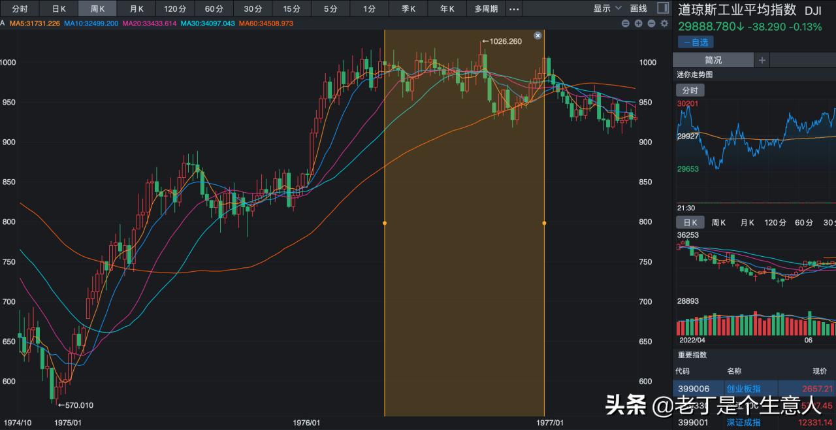Toggle the right sidebar panel layout icon
The image size is (836, 430).
pos(662,8)
